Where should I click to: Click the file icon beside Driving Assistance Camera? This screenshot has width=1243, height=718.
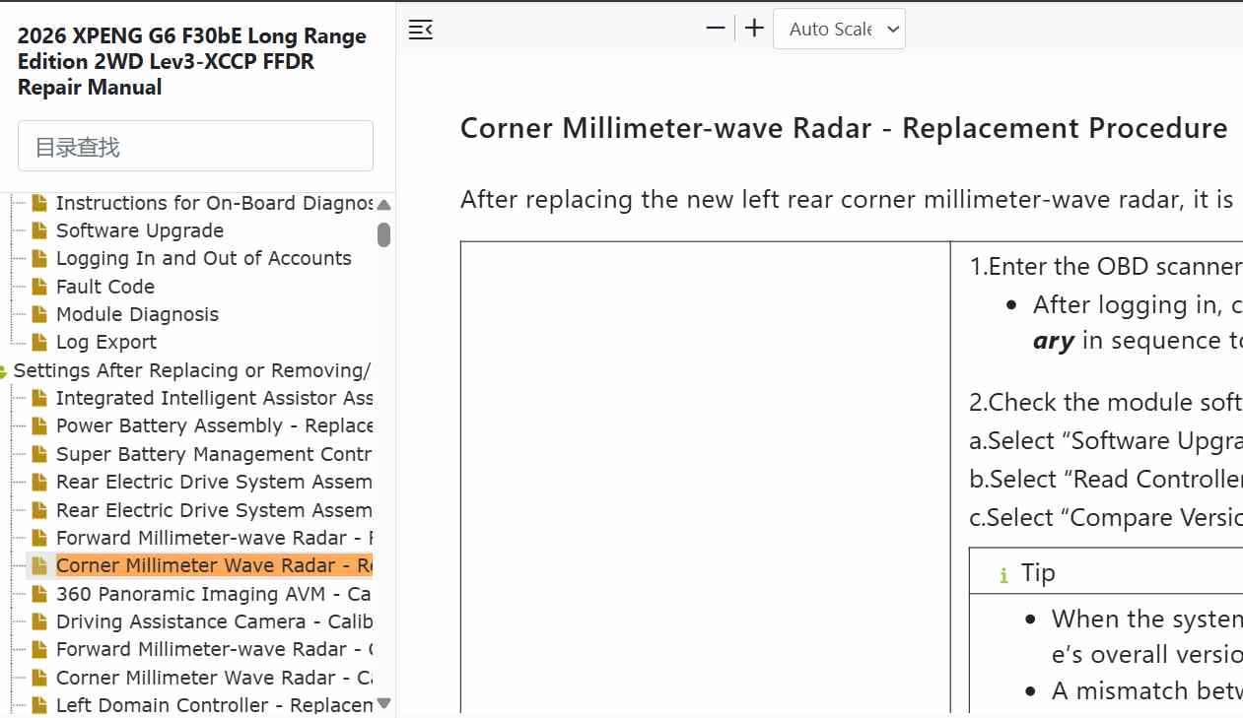[x=39, y=621]
